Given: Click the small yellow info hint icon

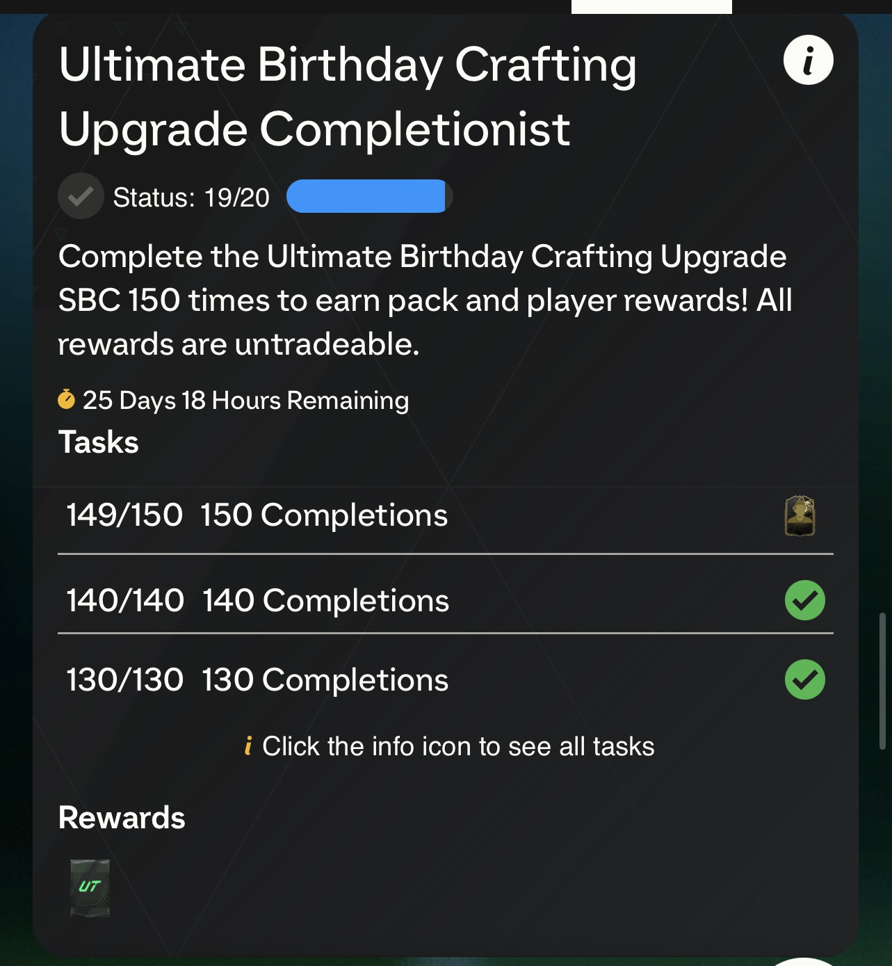Looking at the screenshot, I should pyautogui.click(x=248, y=746).
